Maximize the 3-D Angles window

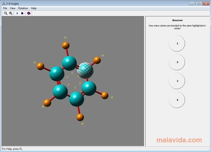(199, 3)
